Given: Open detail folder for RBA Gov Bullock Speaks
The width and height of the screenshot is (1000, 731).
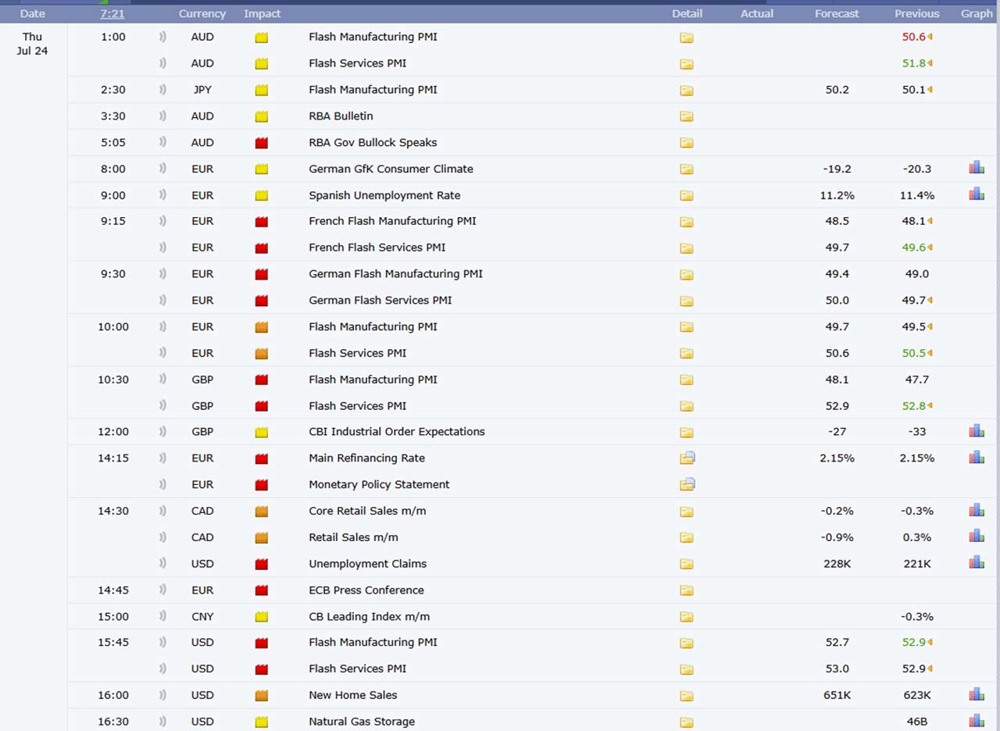Looking at the screenshot, I should pyautogui.click(x=686, y=143).
